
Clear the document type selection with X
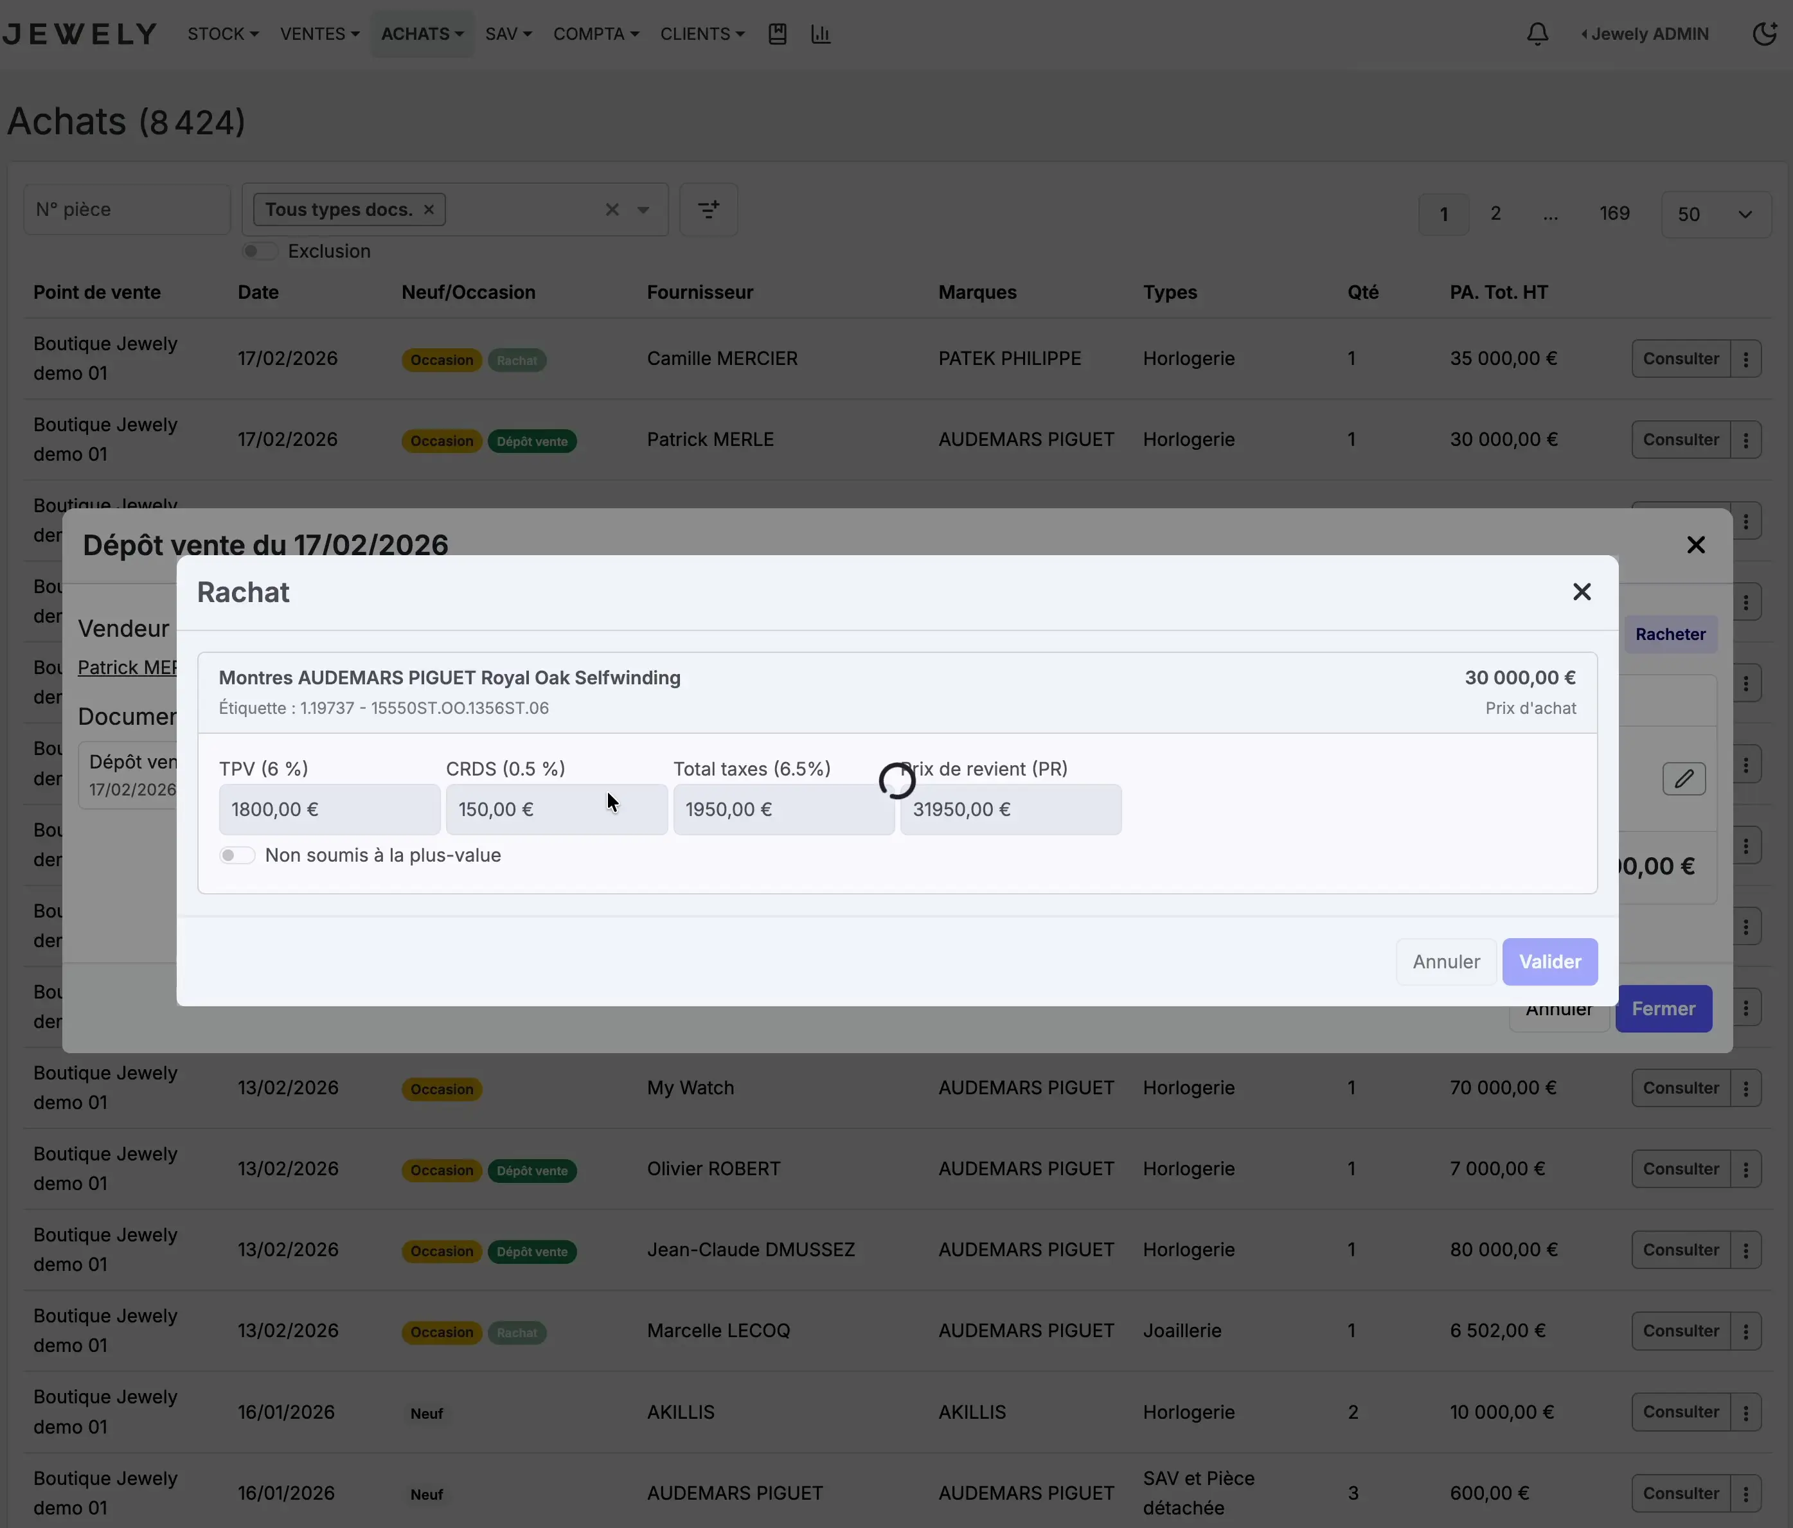pyautogui.click(x=612, y=209)
